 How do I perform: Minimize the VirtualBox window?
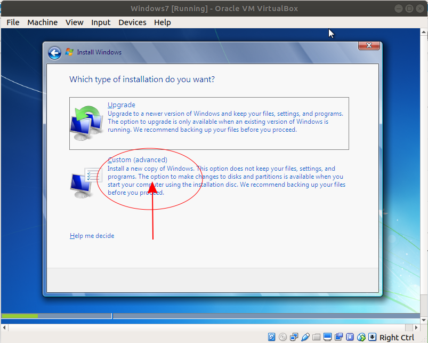[399, 9]
